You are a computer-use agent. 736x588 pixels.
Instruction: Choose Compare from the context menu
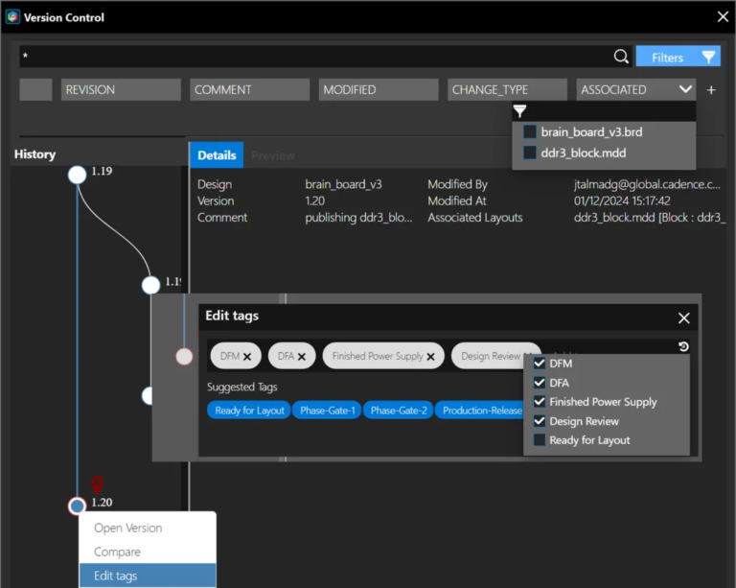(x=117, y=552)
